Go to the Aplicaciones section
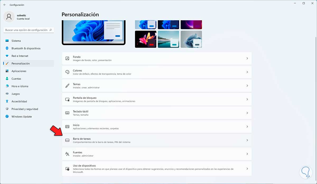 pyautogui.click(x=29, y=71)
